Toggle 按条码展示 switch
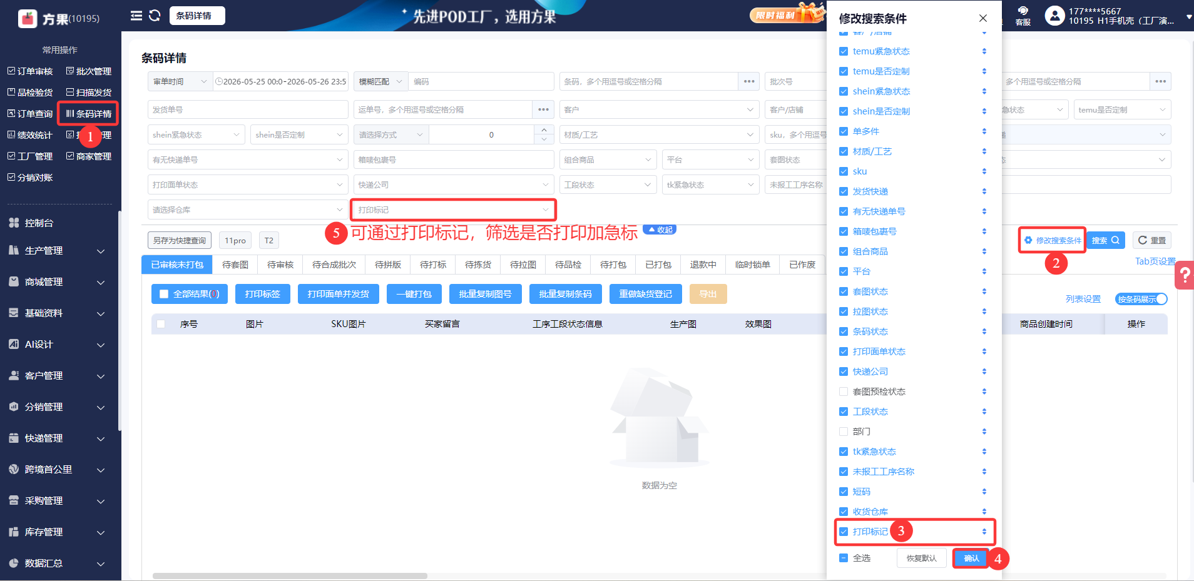The width and height of the screenshot is (1194, 581). click(1141, 299)
